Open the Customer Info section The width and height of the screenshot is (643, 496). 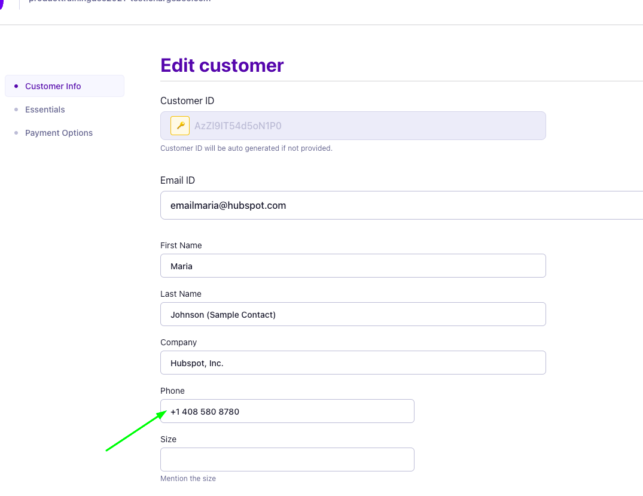(x=53, y=86)
